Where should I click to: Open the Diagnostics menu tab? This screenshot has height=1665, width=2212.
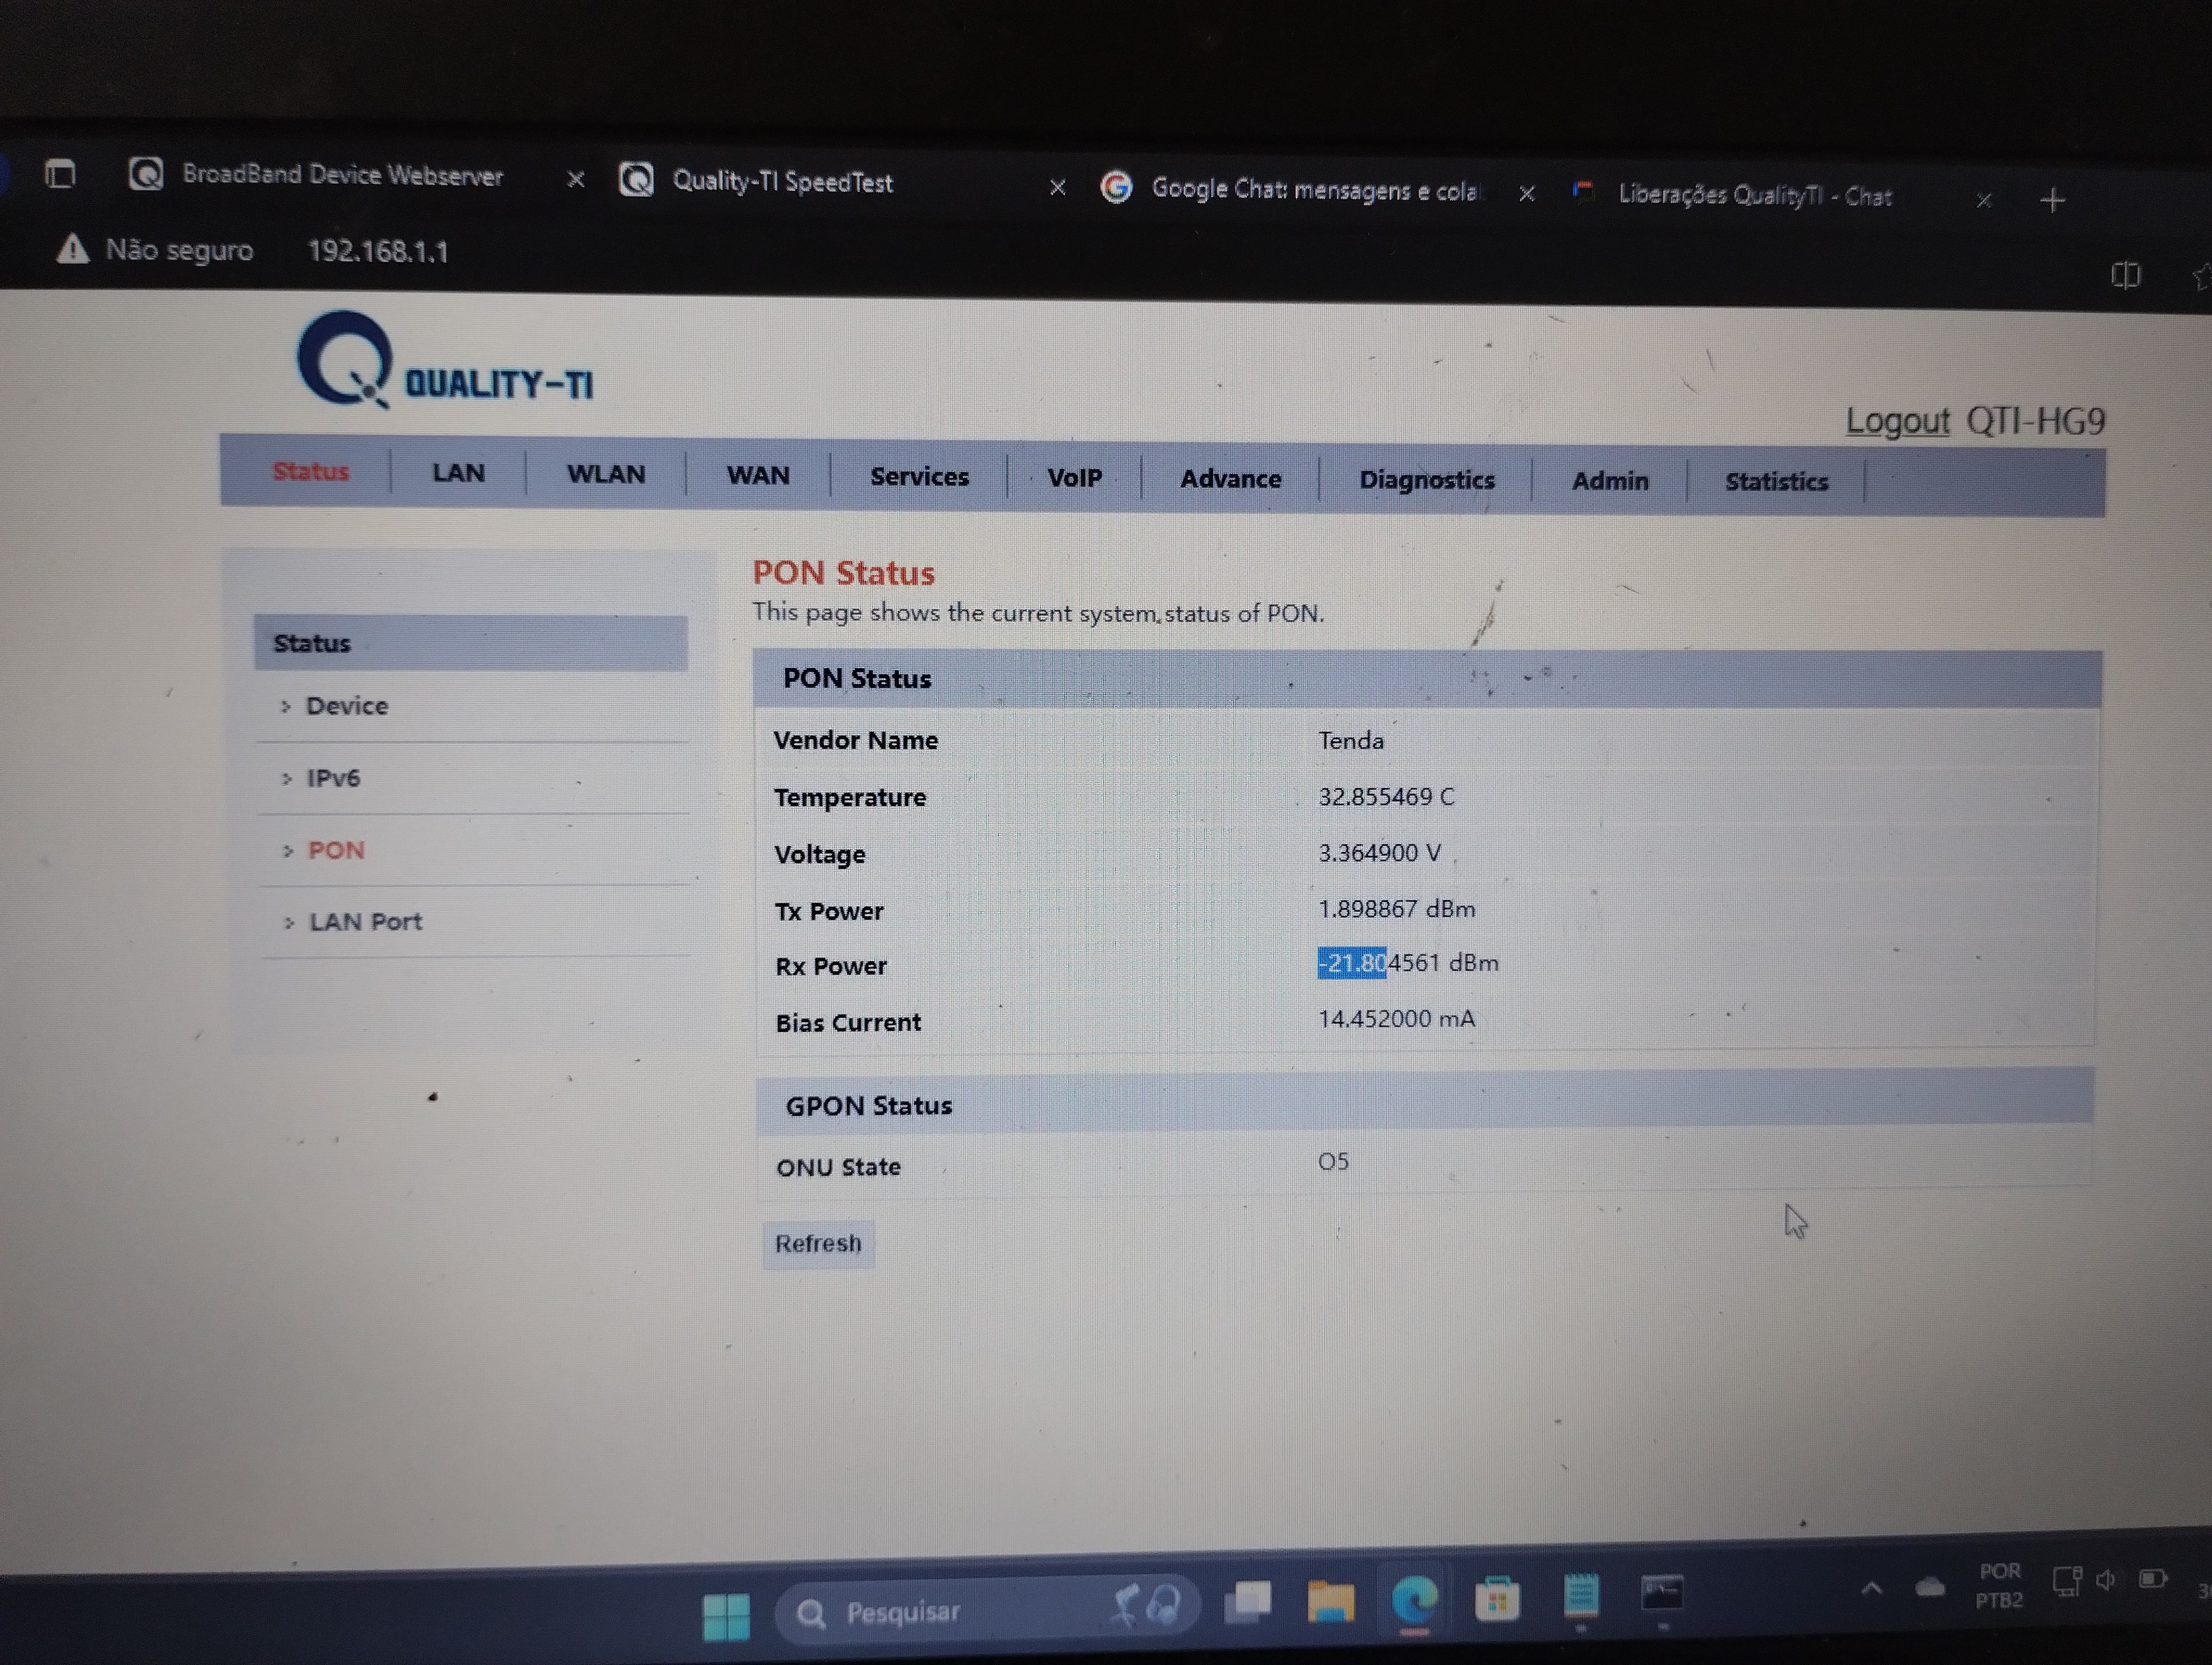[x=1426, y=480]
